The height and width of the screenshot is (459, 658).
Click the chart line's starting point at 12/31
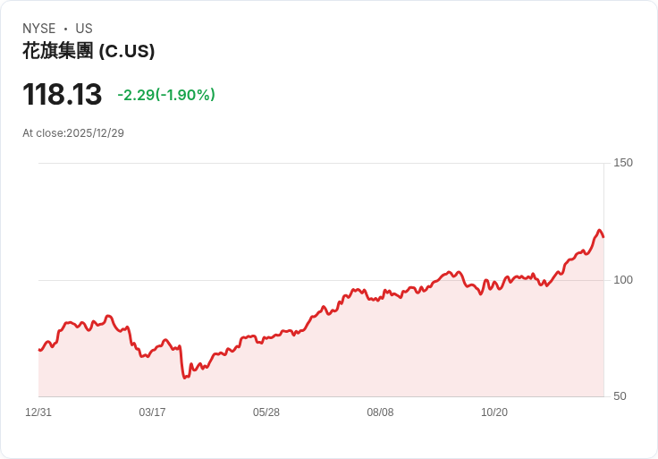tap(39, 349)
